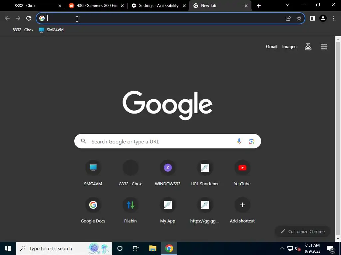Viewport: 341px width, 255px height.
Task: Share this page using the share icon
Action: coord(288,19)
